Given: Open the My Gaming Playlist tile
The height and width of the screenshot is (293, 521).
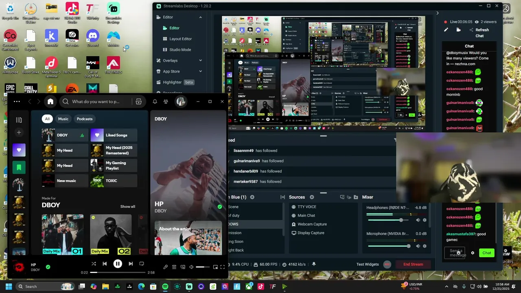Looking at the screenshot, I should 114,165.
